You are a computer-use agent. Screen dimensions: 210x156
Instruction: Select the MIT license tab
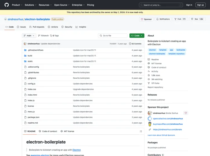tap(67, 131)
